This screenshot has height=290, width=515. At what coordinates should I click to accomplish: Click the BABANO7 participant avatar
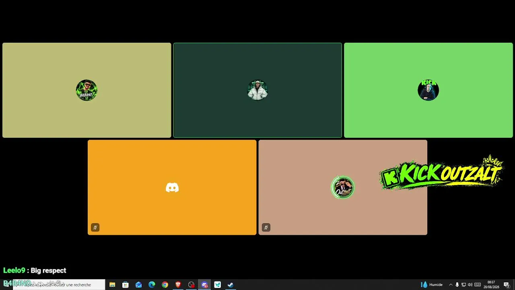pos(87,90)
